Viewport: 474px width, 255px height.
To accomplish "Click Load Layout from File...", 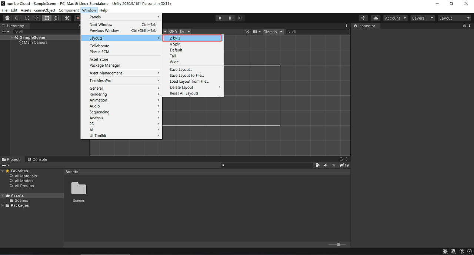I will 193,82.
